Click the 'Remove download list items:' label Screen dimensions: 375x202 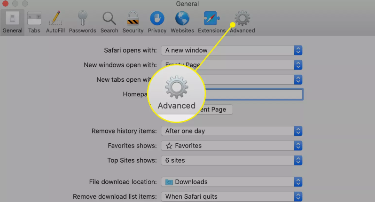point(115,197)
